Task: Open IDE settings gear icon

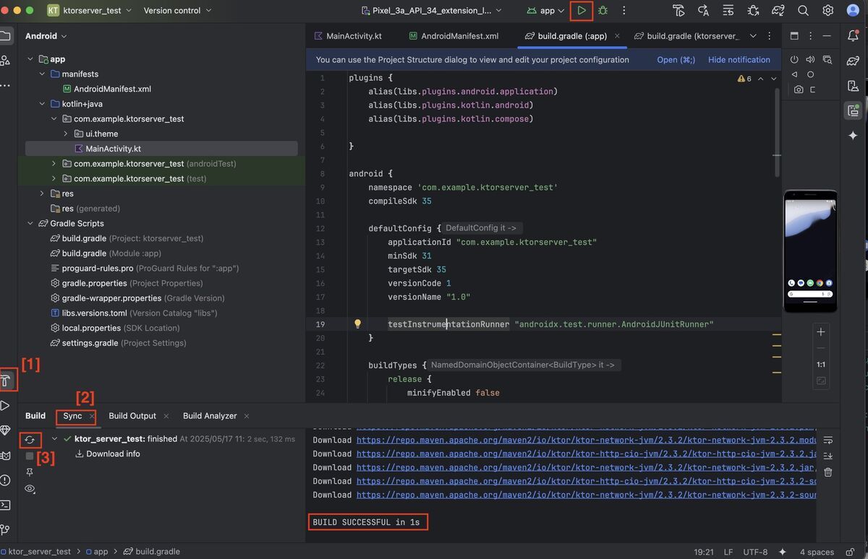Action: tap(827, 11)
